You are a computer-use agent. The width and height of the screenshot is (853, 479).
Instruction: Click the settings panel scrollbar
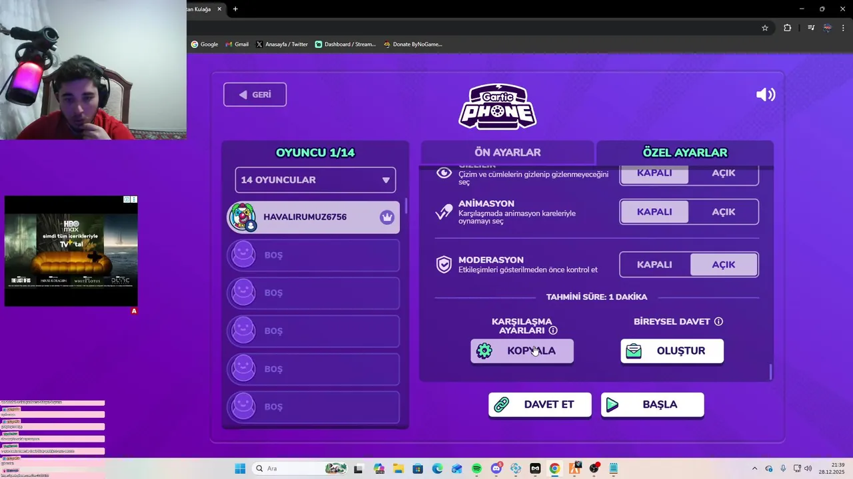pos(771,372)
